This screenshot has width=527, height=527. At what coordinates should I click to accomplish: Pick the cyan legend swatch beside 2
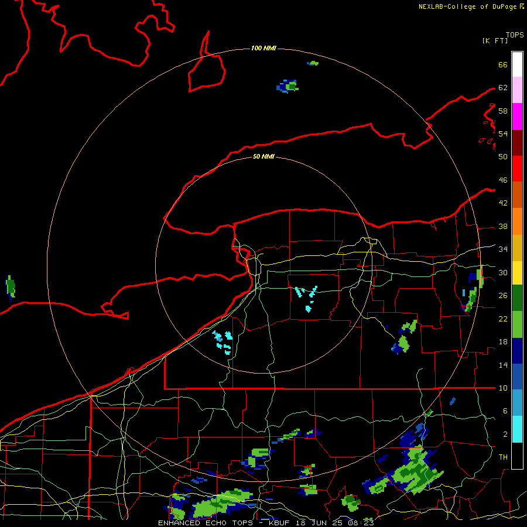(517, 429)
